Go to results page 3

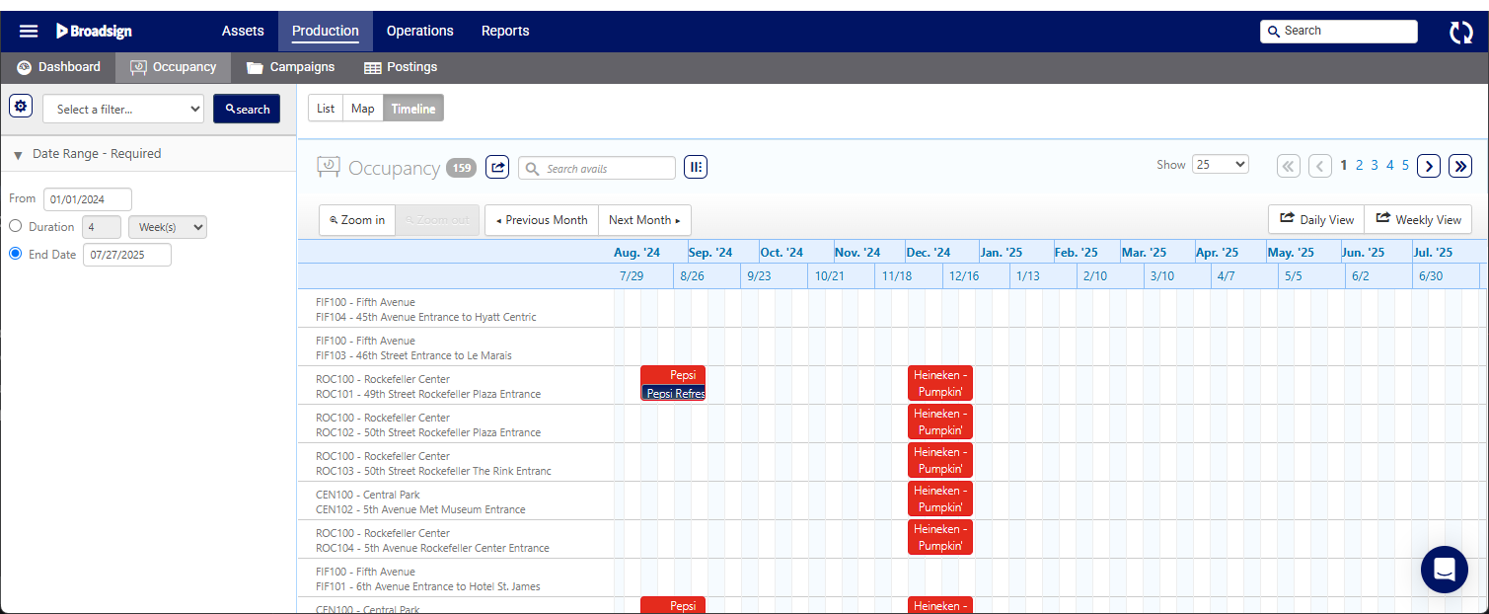[x=1375, y=166]
